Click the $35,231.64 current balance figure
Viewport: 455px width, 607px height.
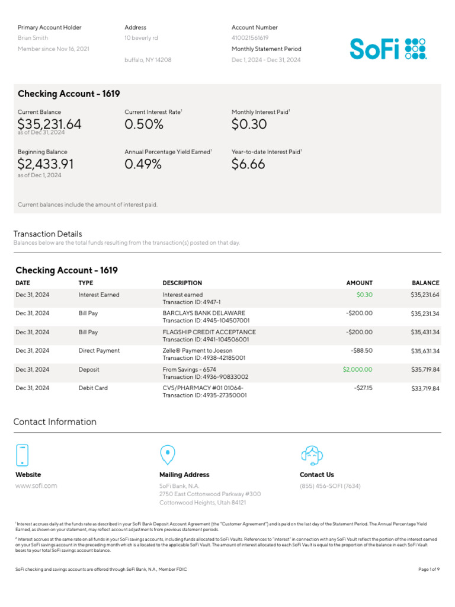pyautogui.click(x=50, y=124)
